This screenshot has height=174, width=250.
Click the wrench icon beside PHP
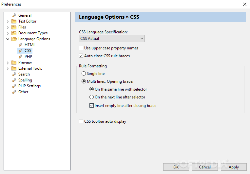click(x=20, y=57)
